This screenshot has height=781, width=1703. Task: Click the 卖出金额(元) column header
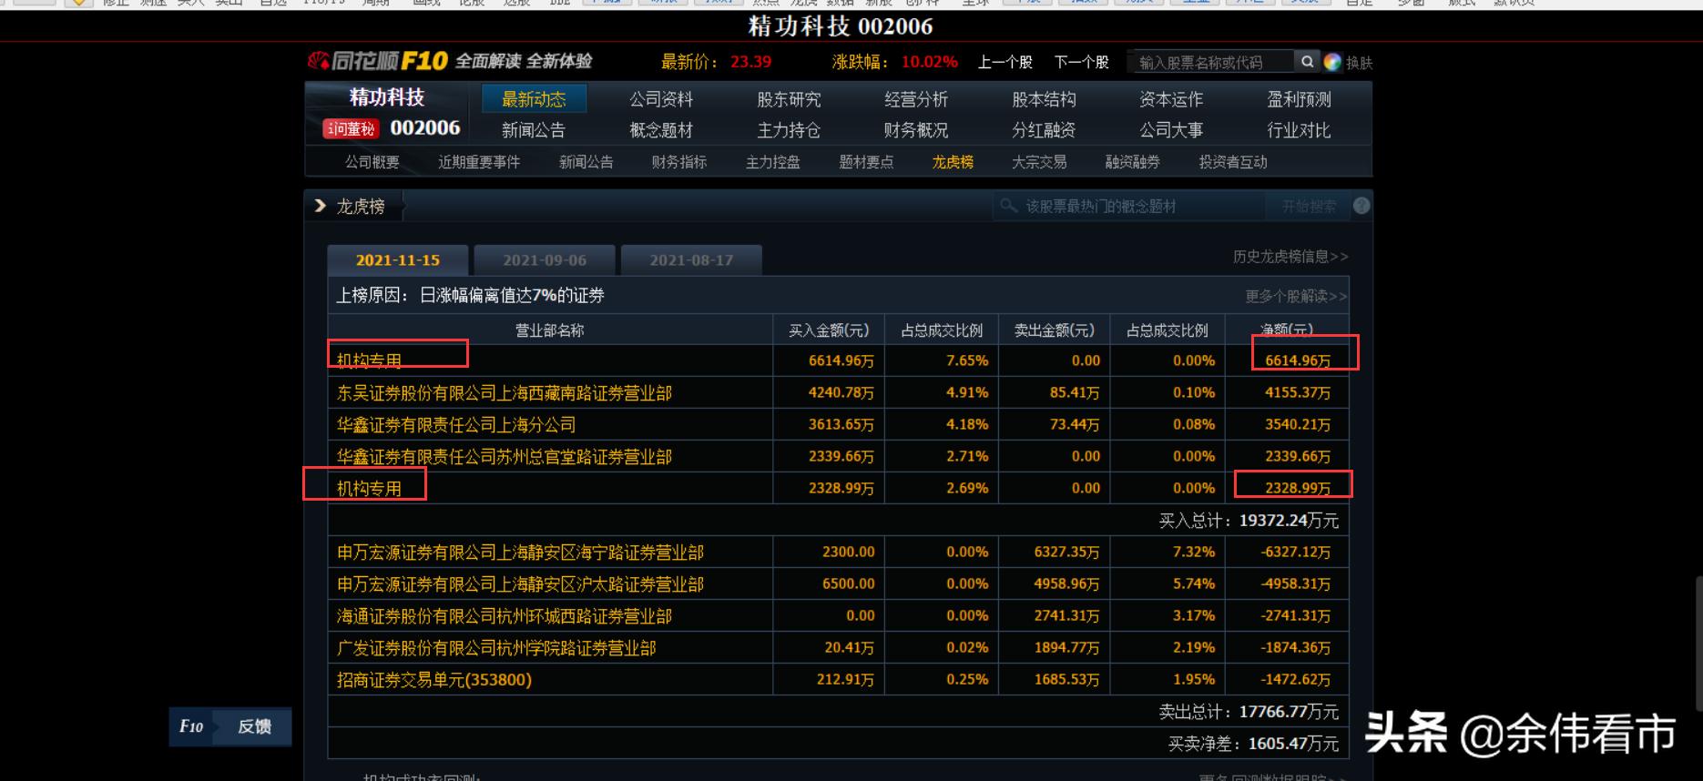[1055, 330]
